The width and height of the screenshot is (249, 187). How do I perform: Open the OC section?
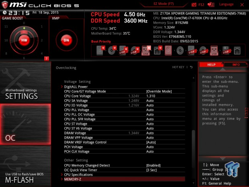click(25, 124)
